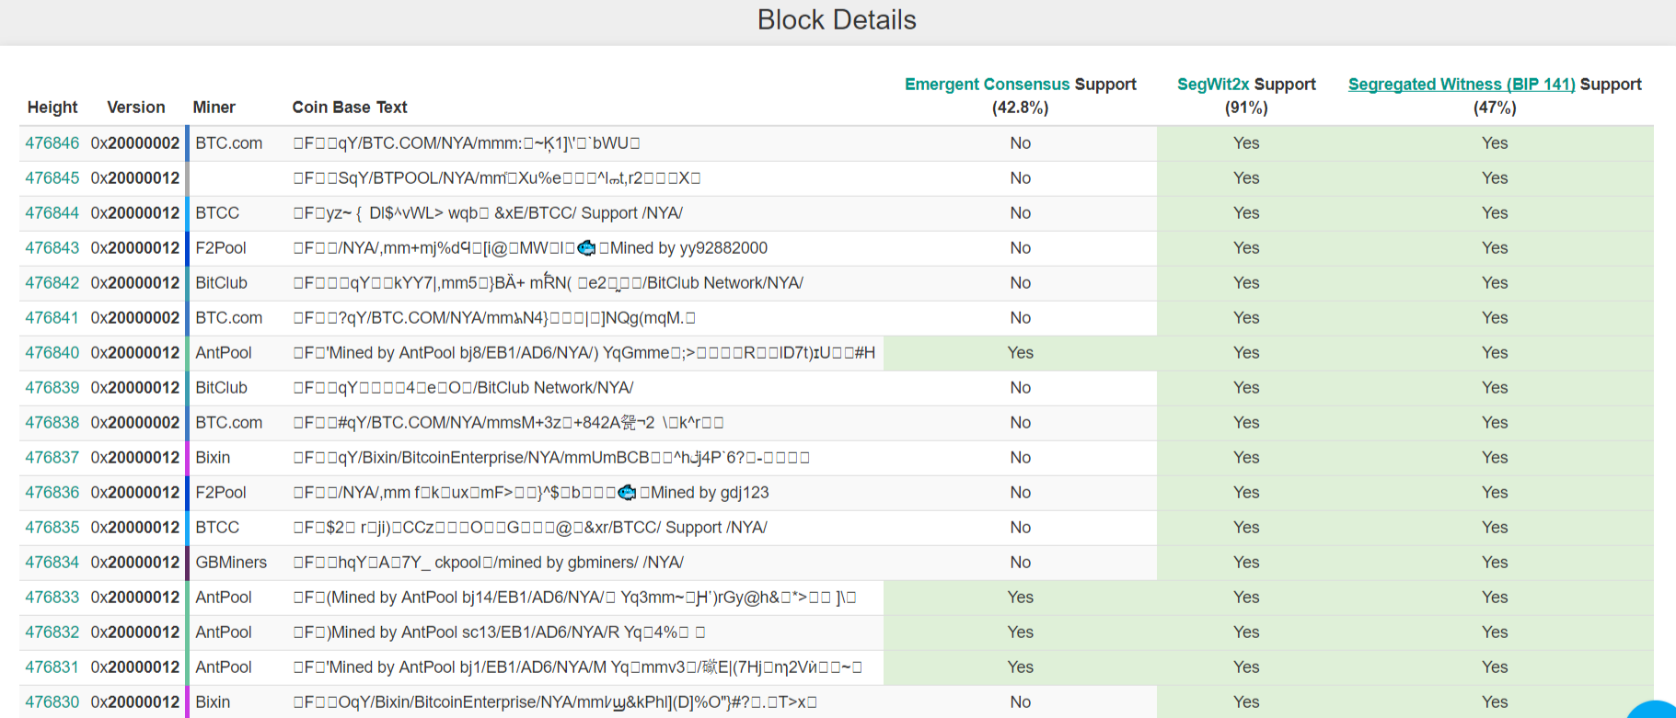Open block height 476846
The width and height of the screenshot is (1676, 718).
coord(52,143)
